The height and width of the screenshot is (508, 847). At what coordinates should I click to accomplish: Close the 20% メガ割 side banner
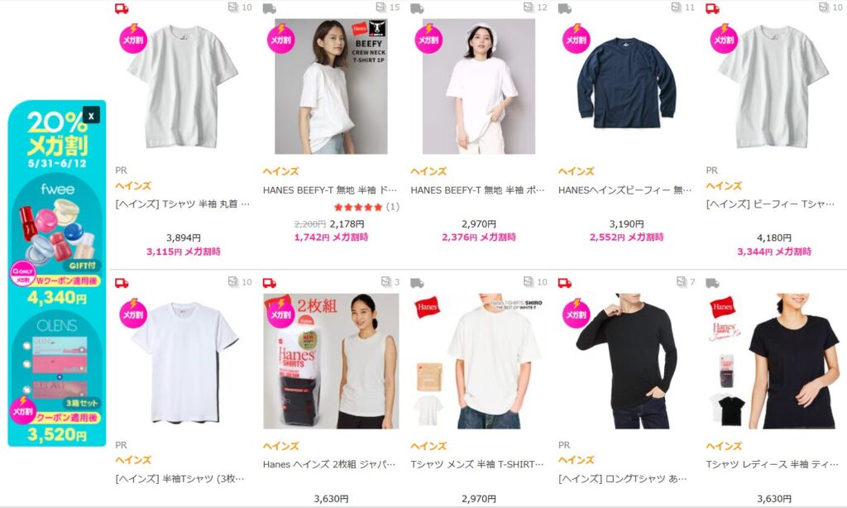pos(91,116)
